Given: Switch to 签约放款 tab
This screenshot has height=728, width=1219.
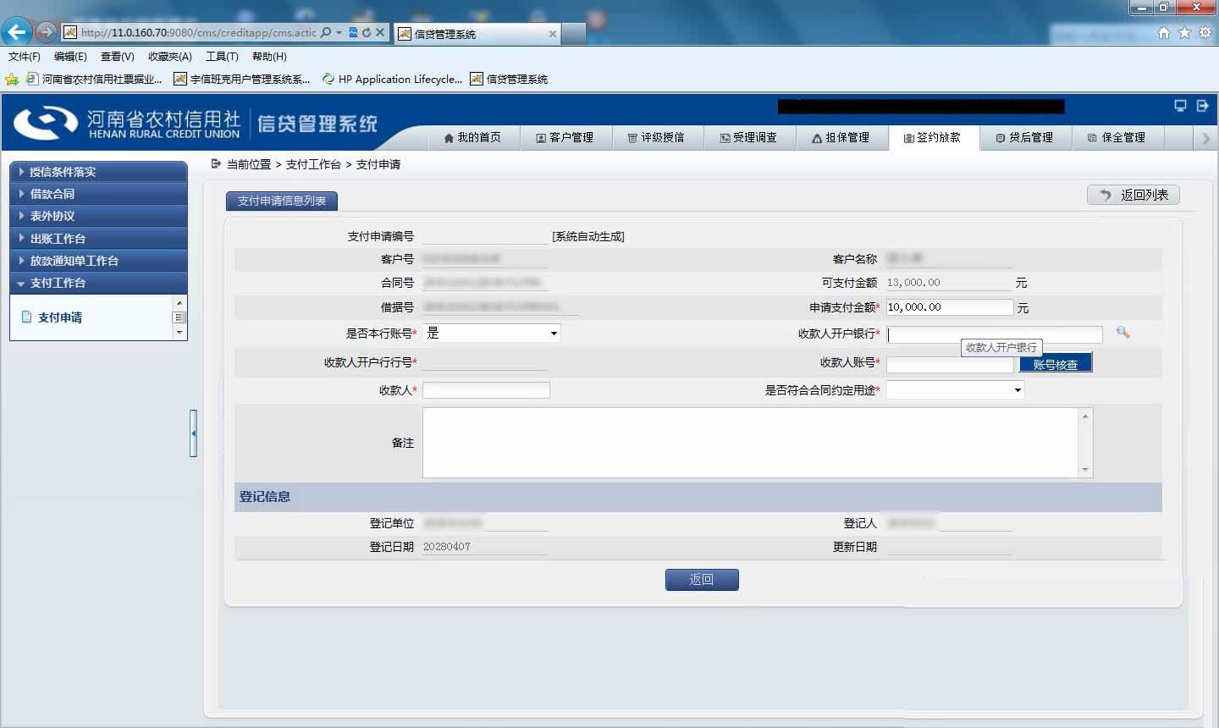Looking at the screenshot, I should click(x=933, y=138).
